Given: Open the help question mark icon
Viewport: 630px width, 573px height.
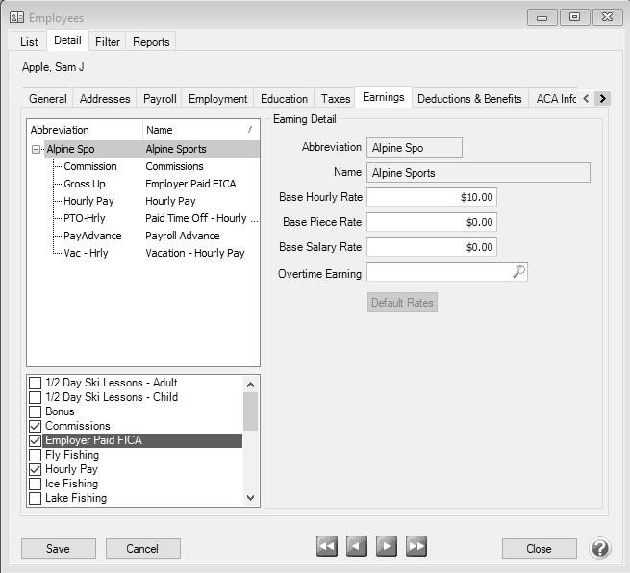Looking at the screenshot, I should [600, 548].
